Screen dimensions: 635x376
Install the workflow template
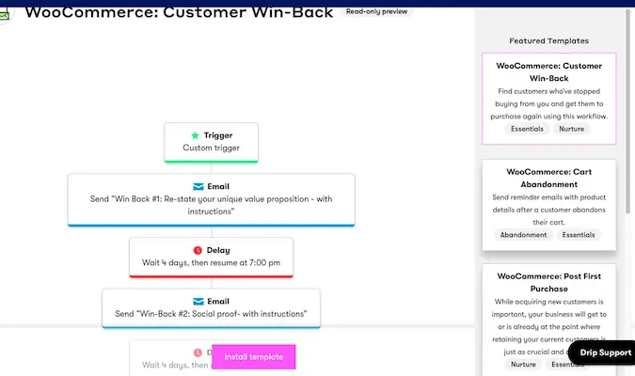[x=254, y=356]
